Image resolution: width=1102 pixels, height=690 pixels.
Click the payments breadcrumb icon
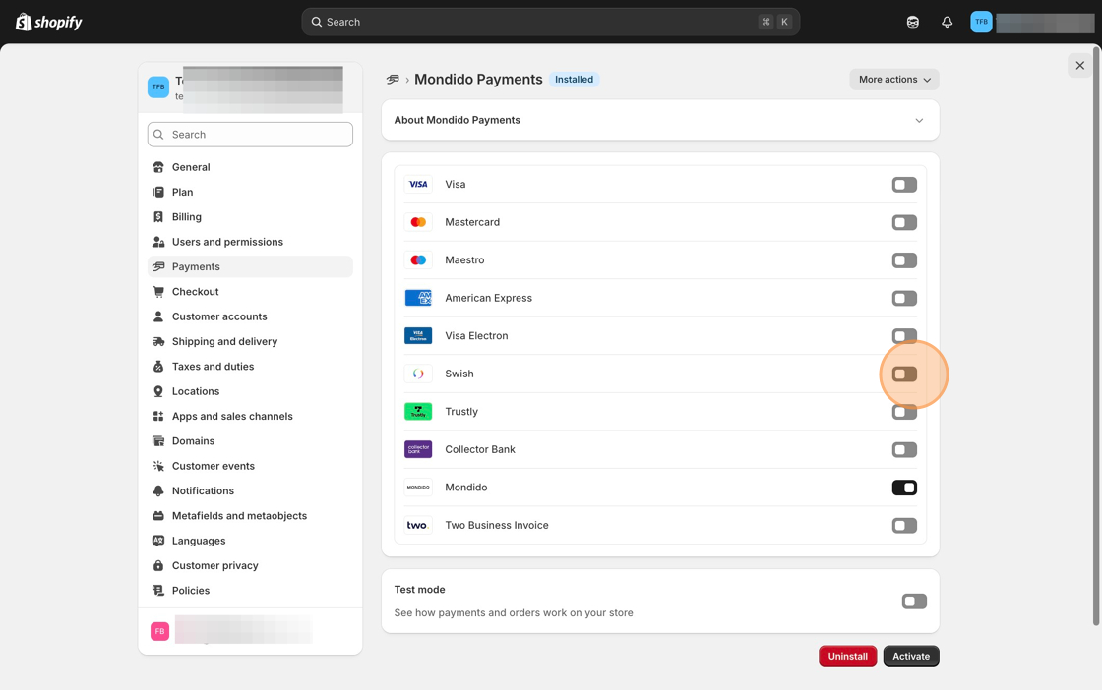(x=393, y=80)
